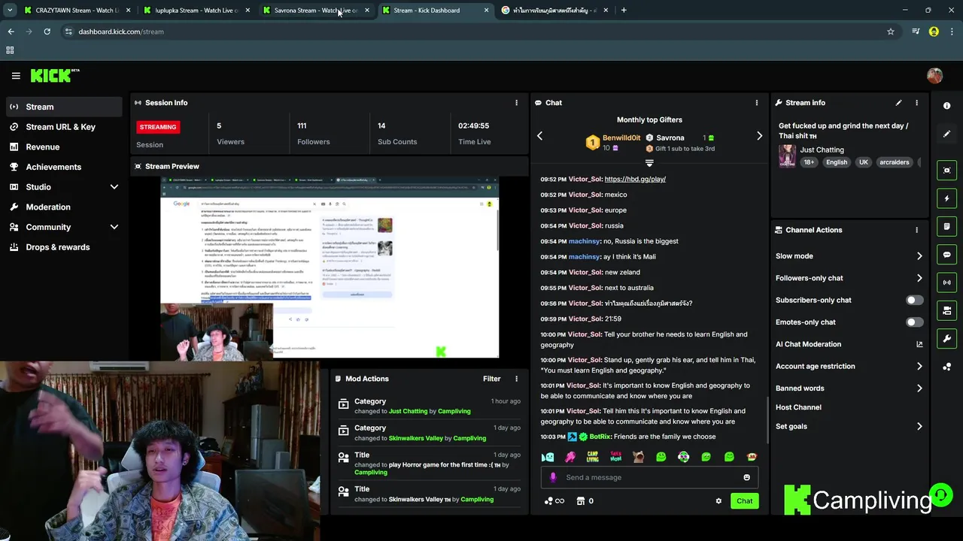This screenshot has width=963, height=541.
Task: Open Revenue in sidebar
Action: click(64, 147)
